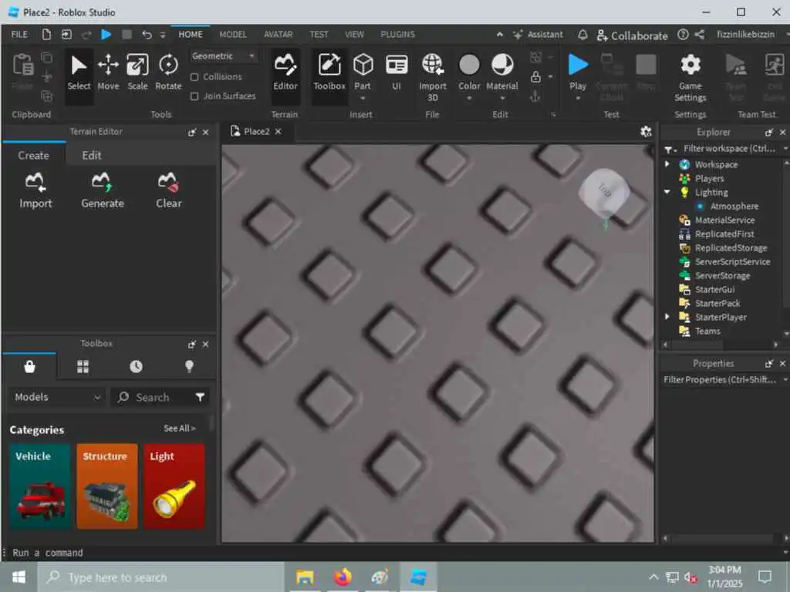Click Import 3D
Screen dimensions: 790x592
[433, 78]
